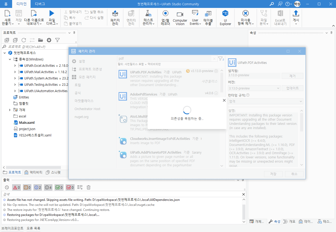Open the 브레이크포인트 tab
Image resolution: width=336 pixels, height=232 pixels.
click(12, 228)
